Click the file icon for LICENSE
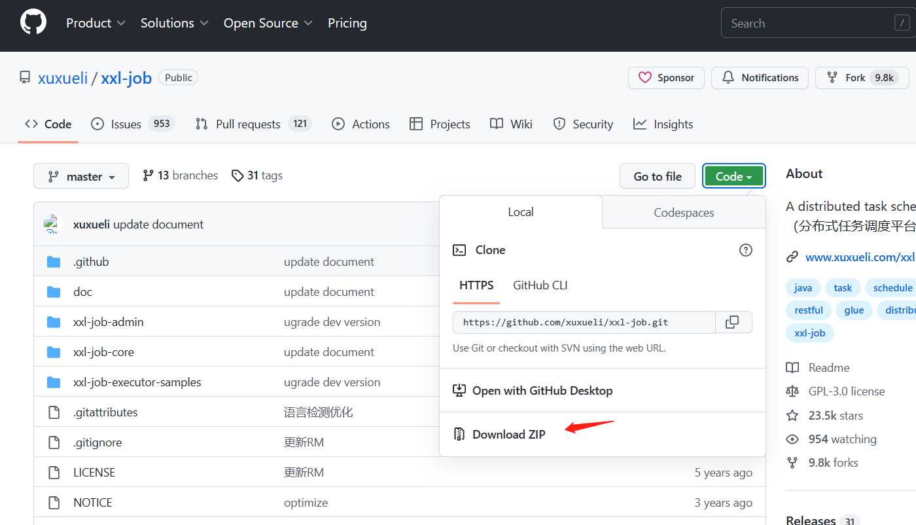 [54, 473]
